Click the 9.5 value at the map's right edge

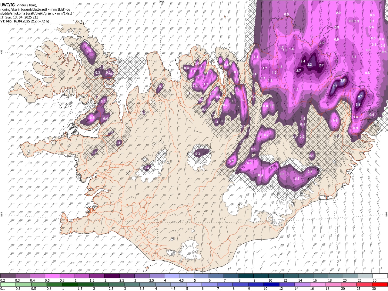click(384, 52)
